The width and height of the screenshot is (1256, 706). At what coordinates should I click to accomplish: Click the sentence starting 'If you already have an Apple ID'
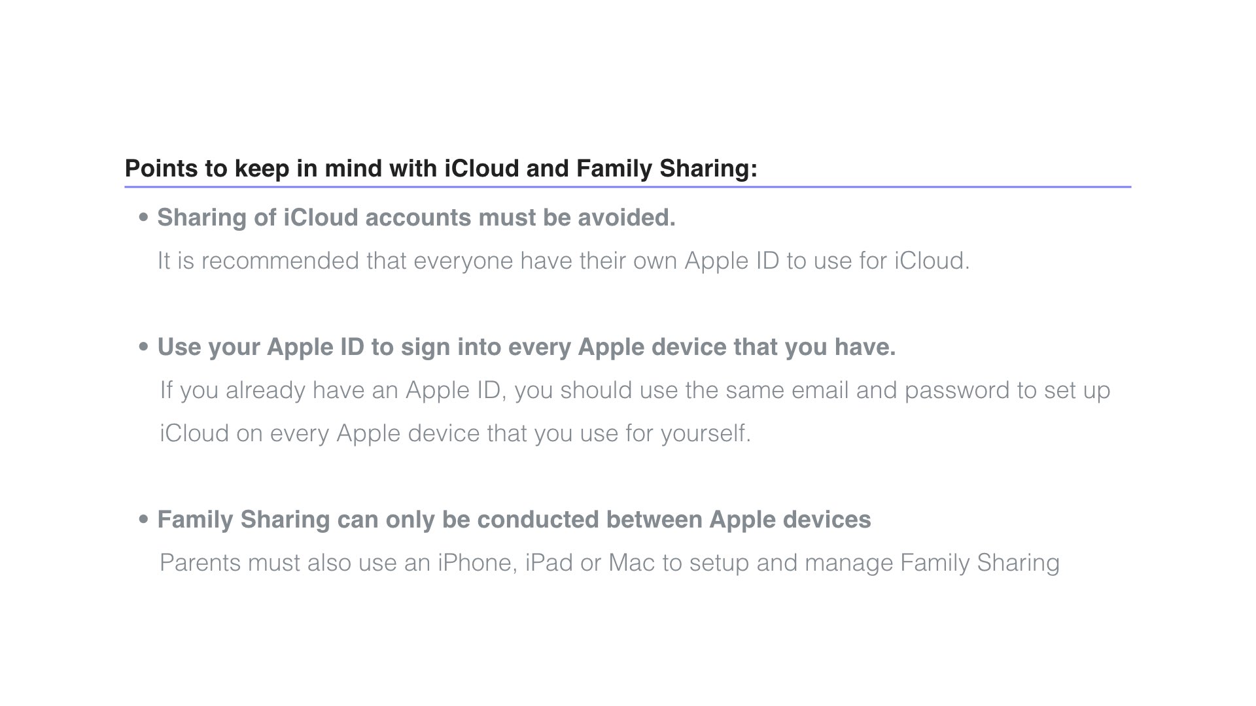(x=635, y=390)
